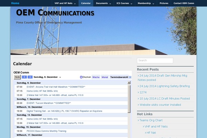Open Digital Training Net event
Image resolution: width=207 pixels, height=138 pixels.
tap(65, 111)
